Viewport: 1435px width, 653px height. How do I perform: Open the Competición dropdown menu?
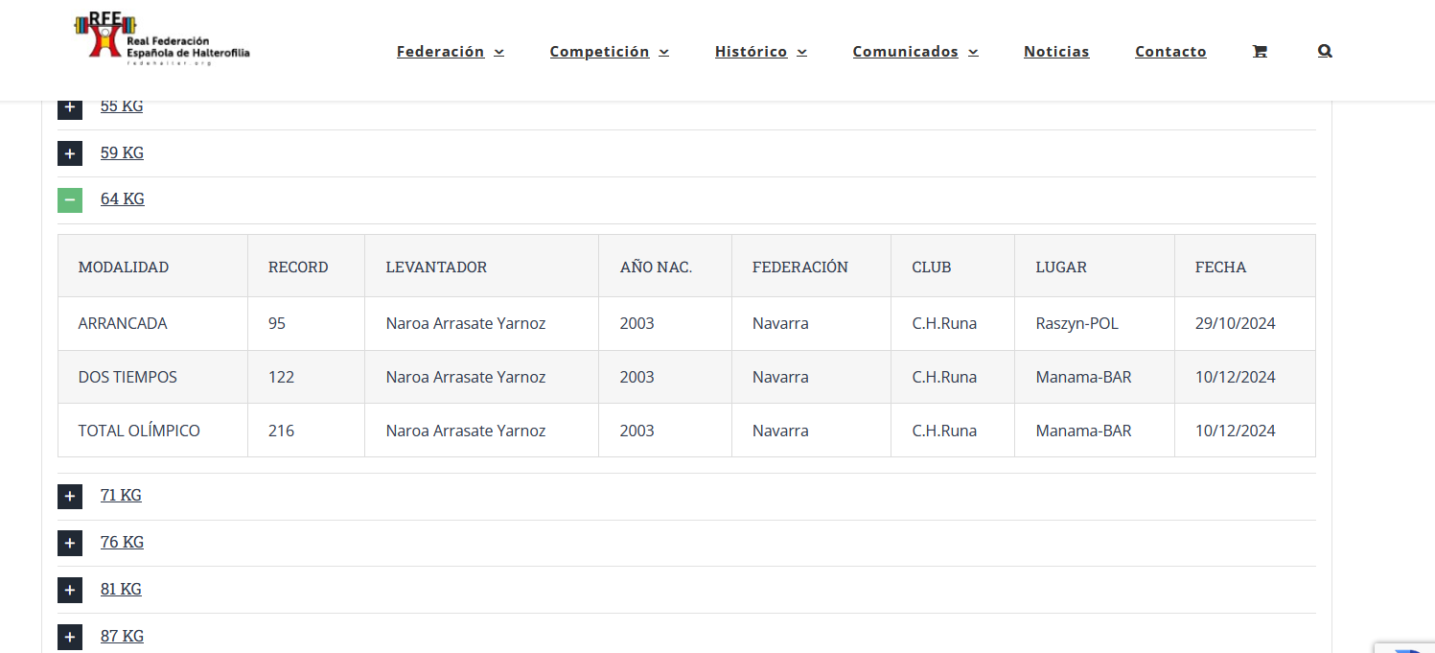(x=609, y=52)
